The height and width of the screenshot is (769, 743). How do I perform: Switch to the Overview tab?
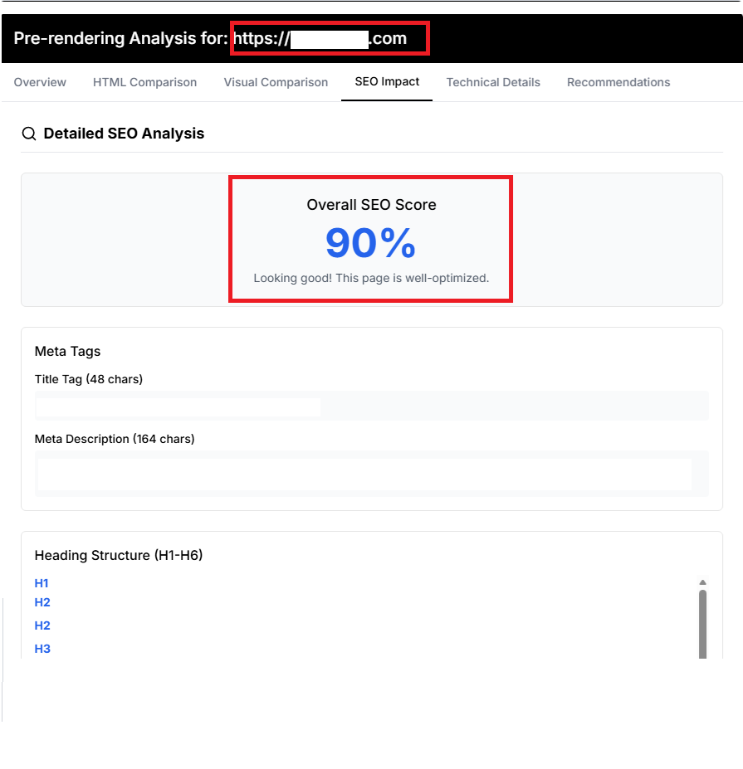tap(40, 82)
